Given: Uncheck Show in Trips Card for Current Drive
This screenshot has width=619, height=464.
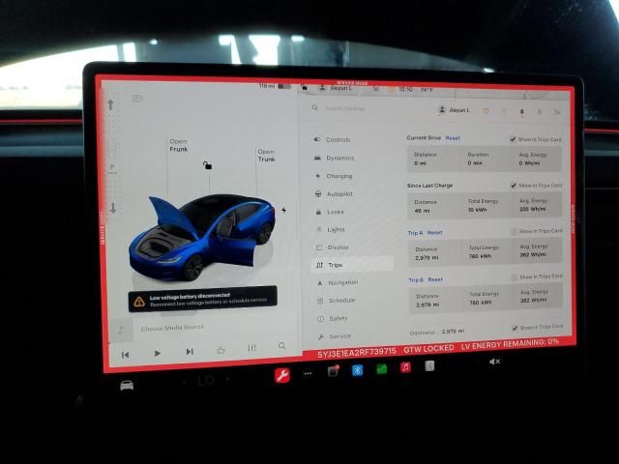Looking at the screenshot, I should 514,139.
